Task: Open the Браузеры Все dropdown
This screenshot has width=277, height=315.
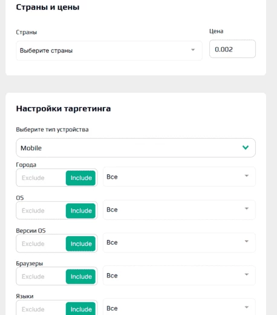Action: pyautogui.click(x=179, y=276)
